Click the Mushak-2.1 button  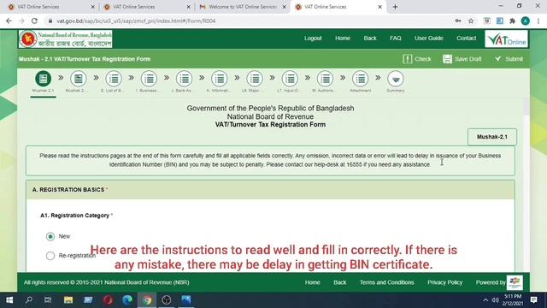click(492, 137)
